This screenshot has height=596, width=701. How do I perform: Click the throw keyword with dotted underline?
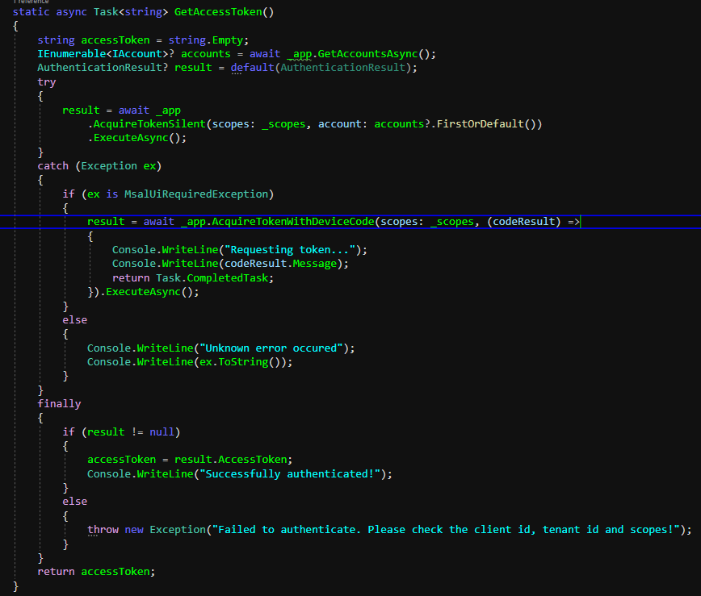tap(103, 529)
